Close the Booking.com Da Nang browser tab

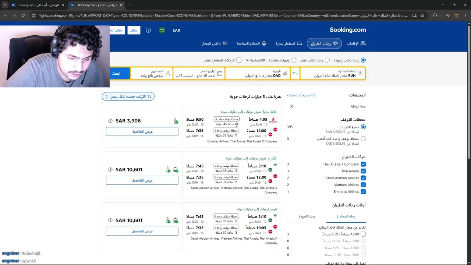pos(121,5)
